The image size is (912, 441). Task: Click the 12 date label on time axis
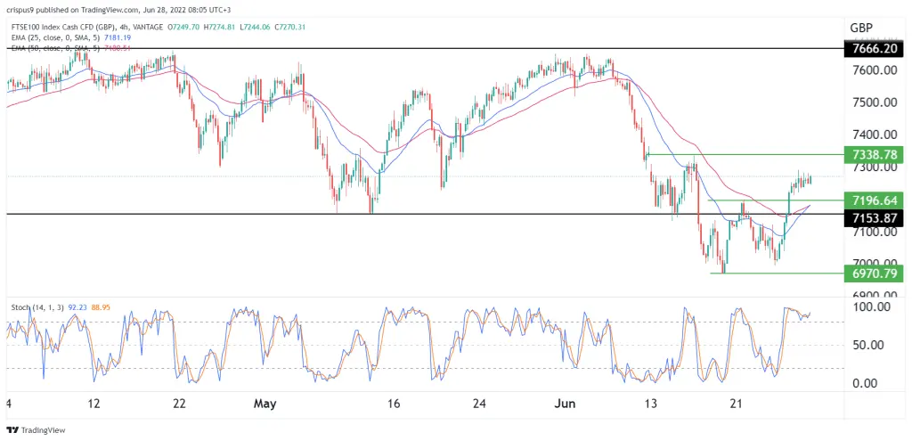(x=94, y=404)
